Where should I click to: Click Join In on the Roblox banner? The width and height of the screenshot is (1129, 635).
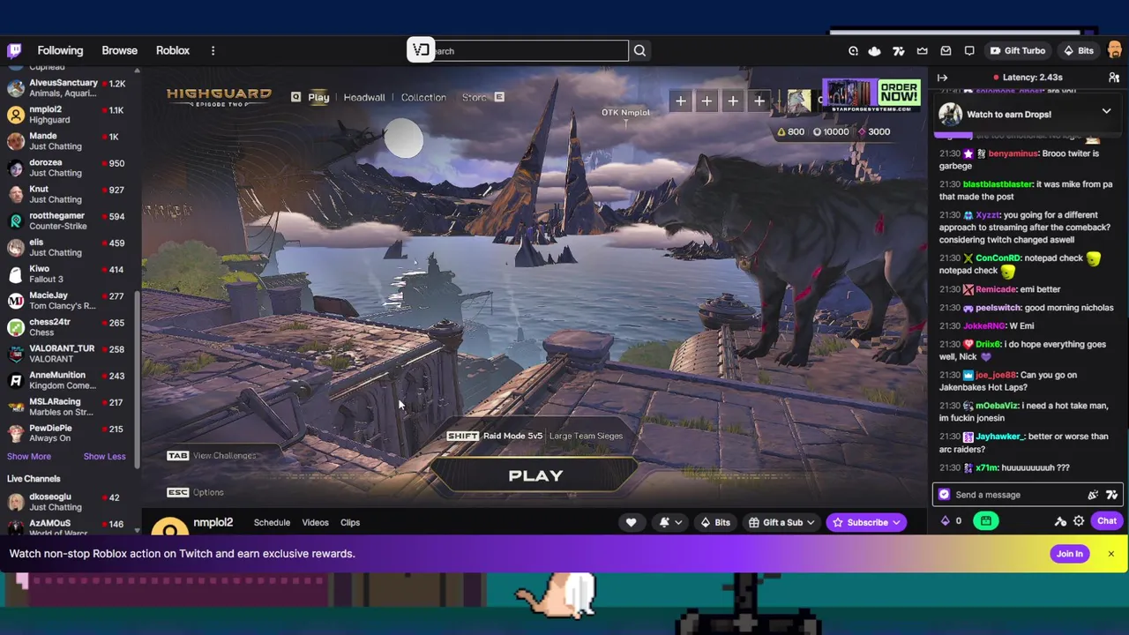click(1069, 554)
